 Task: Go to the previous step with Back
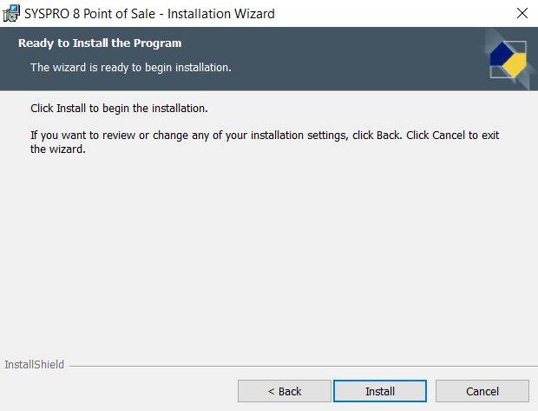point(284,391)
